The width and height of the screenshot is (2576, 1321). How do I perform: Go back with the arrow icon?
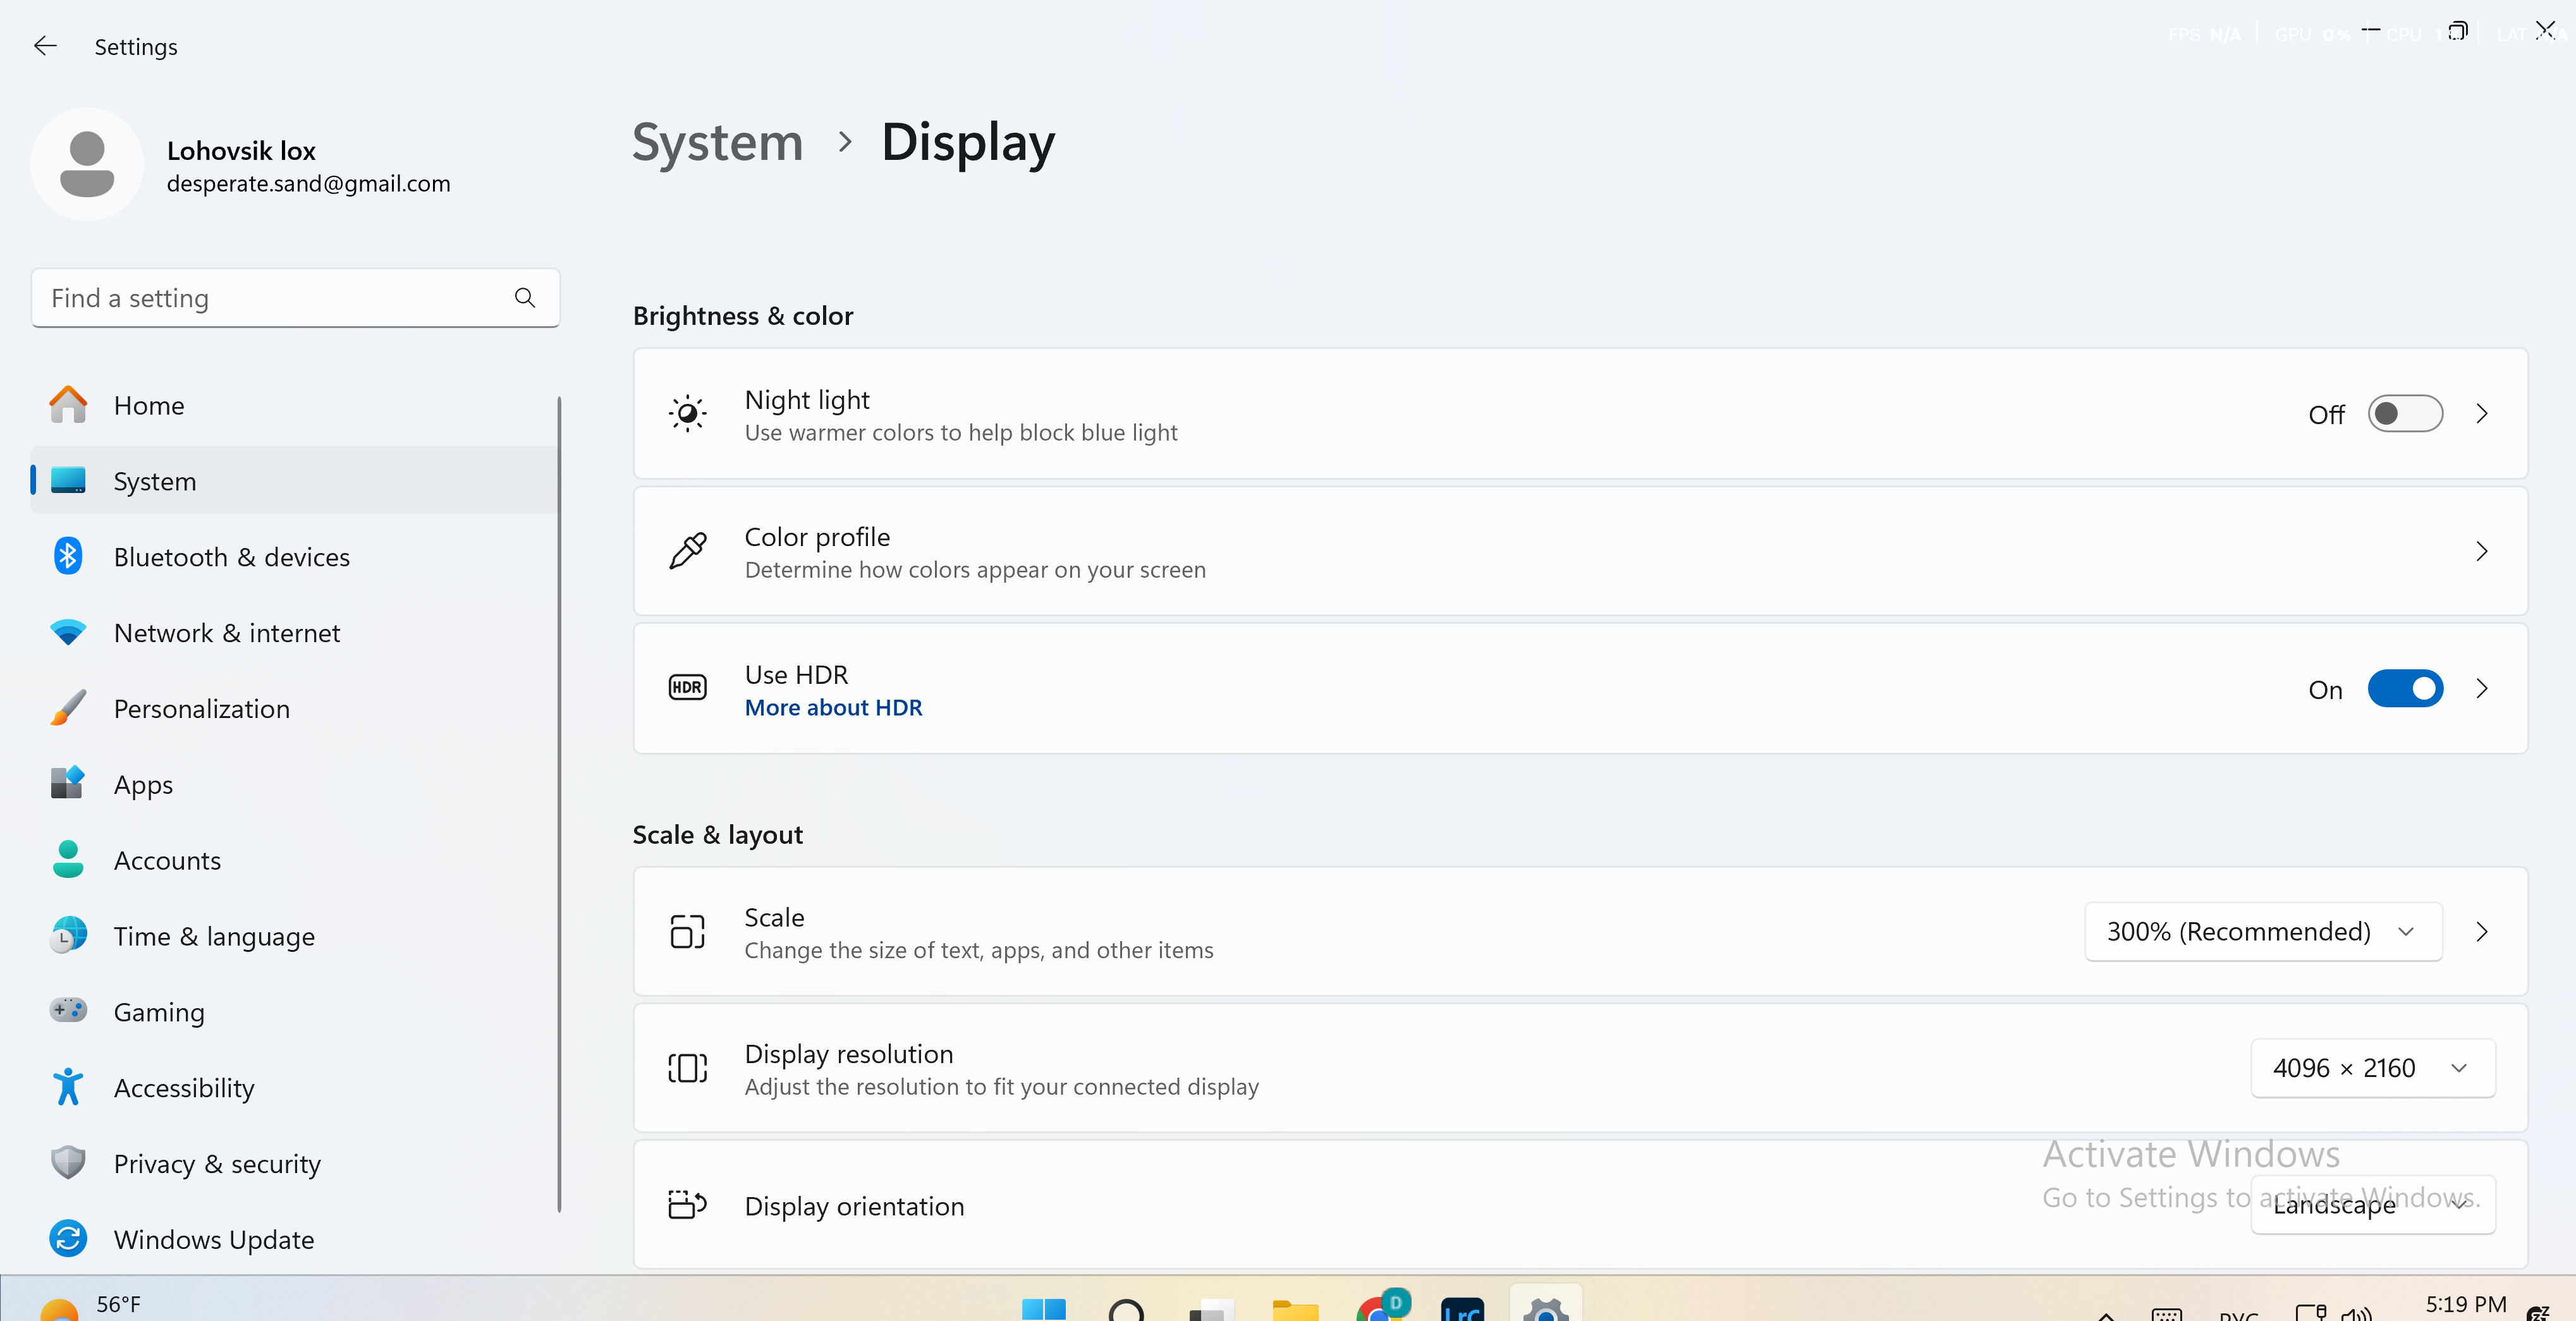coord(45,46)
